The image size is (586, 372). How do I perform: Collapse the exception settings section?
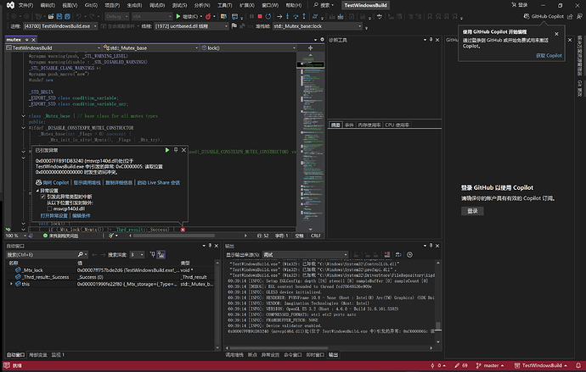click(x=37, y=190)
